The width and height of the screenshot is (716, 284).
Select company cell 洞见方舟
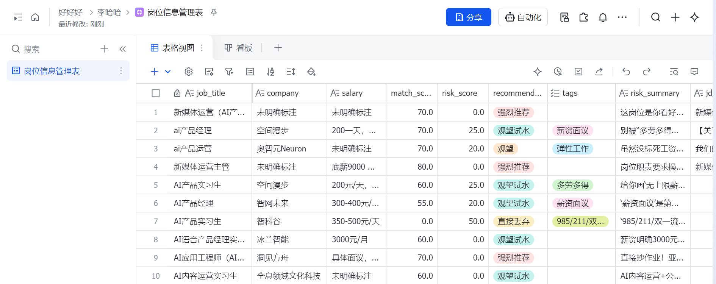click(289, 258)
